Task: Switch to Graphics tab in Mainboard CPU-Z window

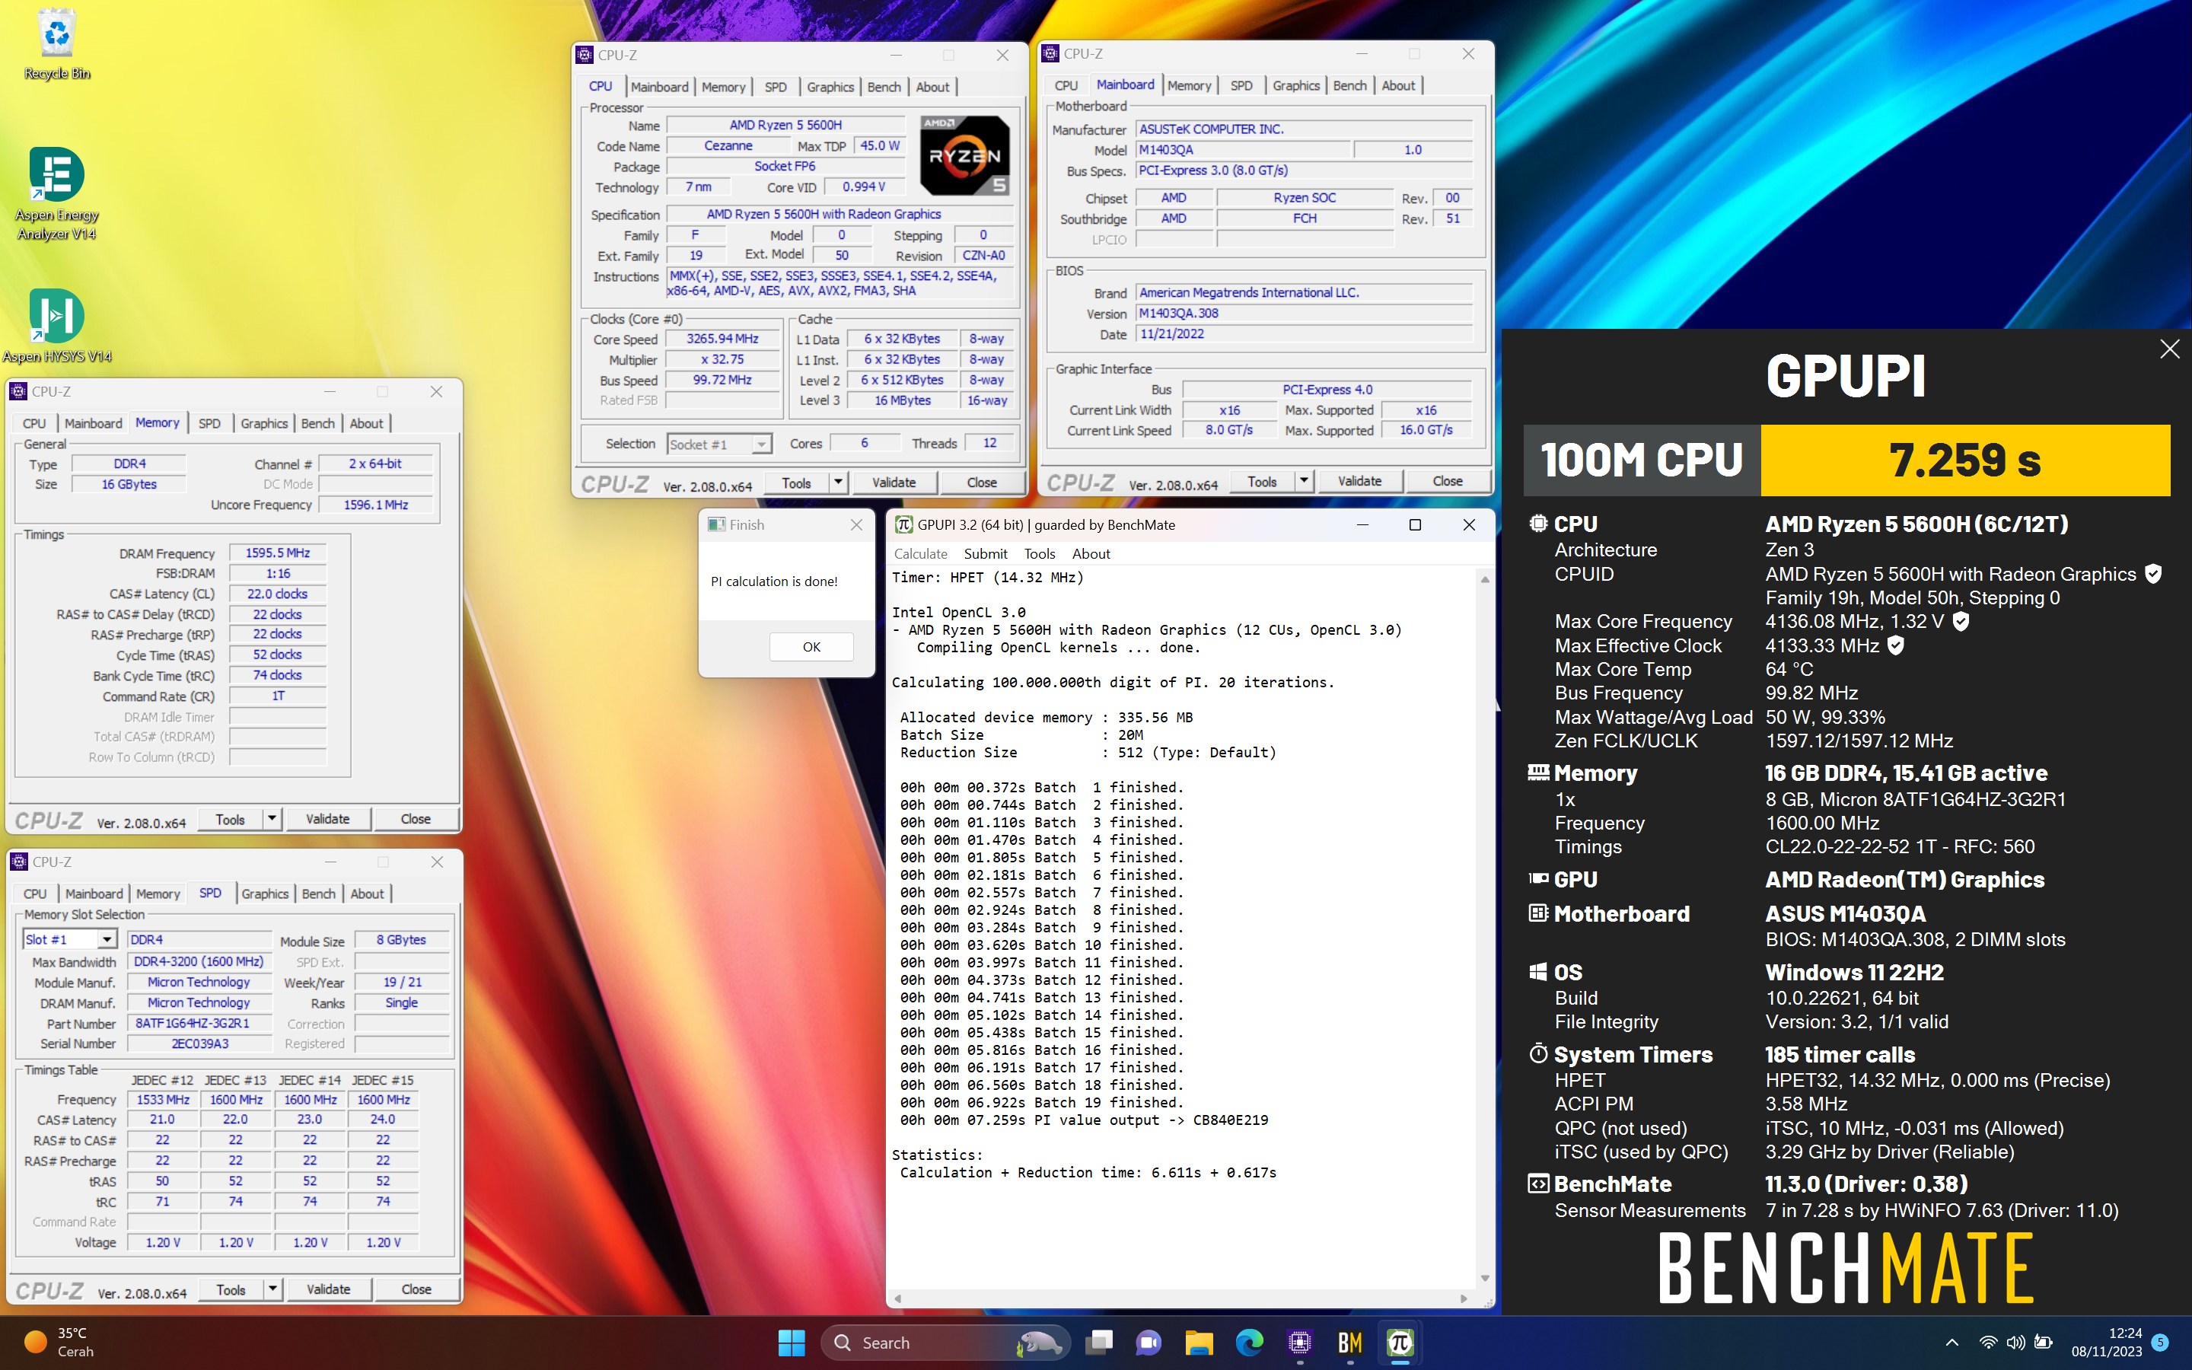Action: click(x=1295, y=85)
